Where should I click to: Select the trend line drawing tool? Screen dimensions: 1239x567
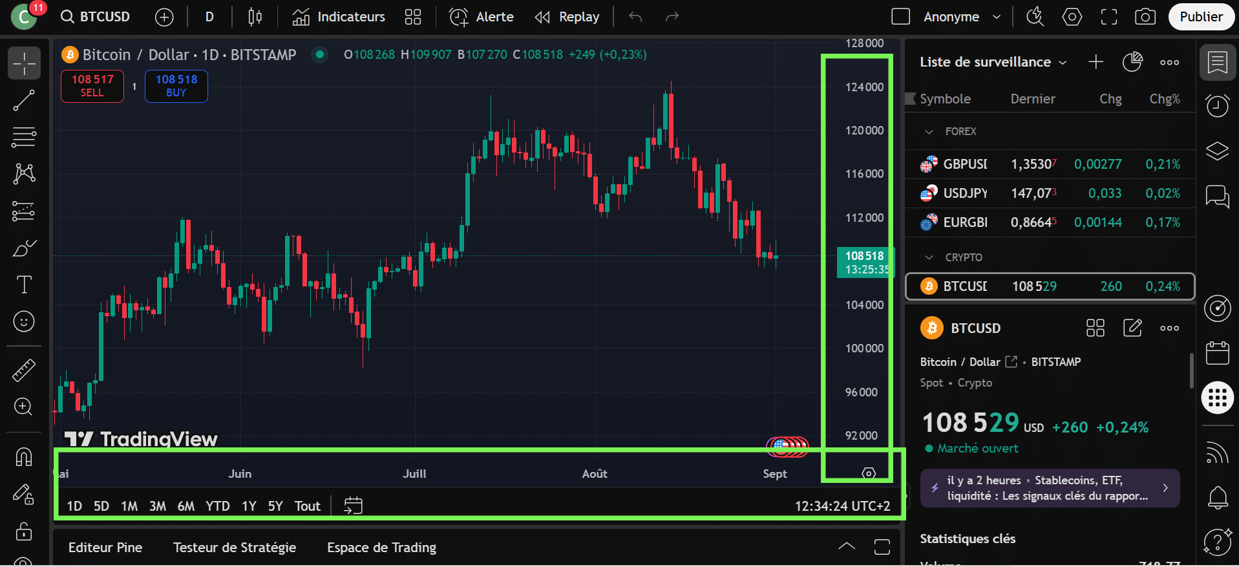[24, 101]
